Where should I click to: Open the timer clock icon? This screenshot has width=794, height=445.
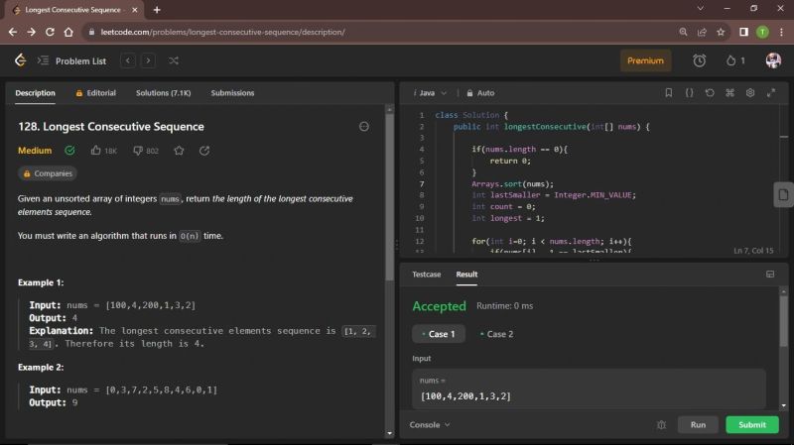700,60
